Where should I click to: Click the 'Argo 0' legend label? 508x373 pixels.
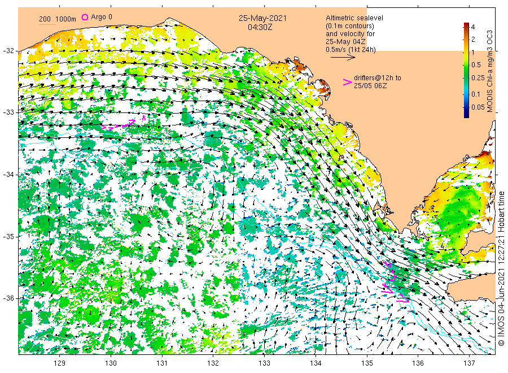[x=102, y=17]
